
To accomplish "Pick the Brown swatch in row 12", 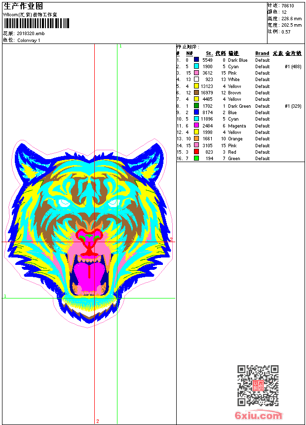I will pos(196,92).
